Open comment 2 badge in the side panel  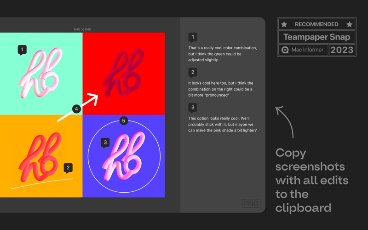(x=193, y=73)
